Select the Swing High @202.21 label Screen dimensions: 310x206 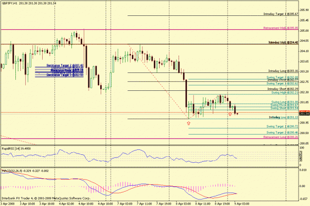(x=285, y=93)
